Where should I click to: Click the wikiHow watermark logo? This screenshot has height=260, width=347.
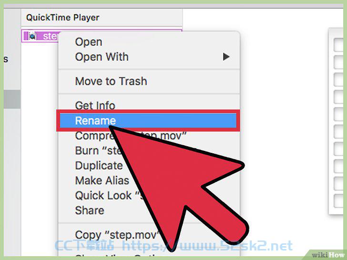point(328,255)
